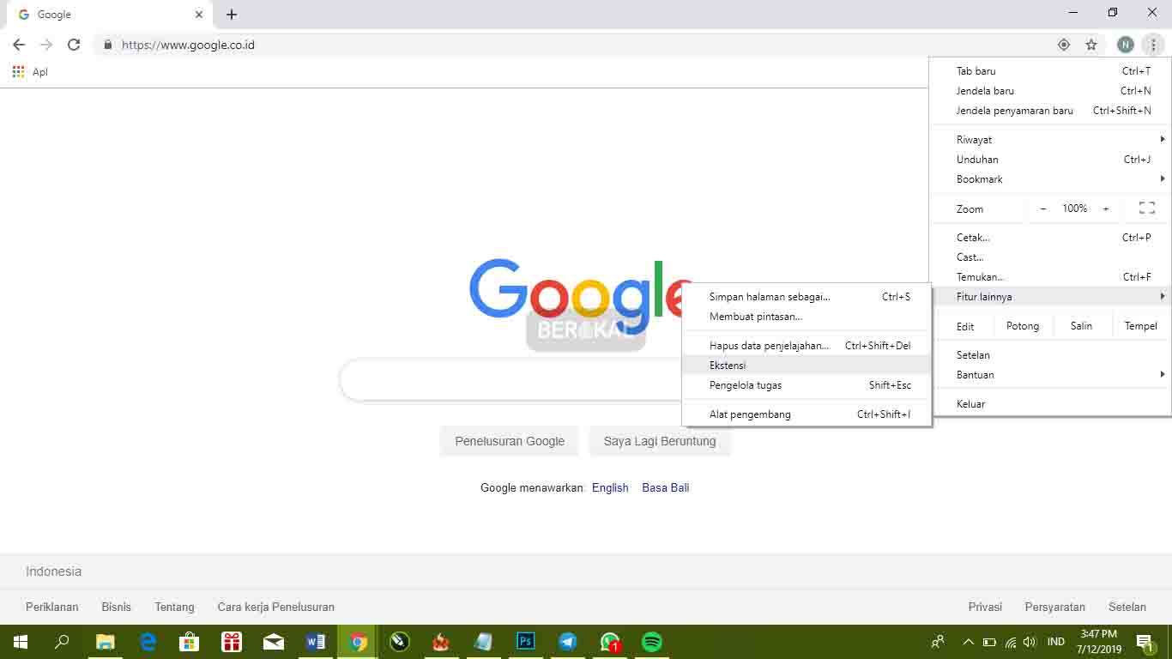Image resolution: width=1172 pixels, height=659 pixels.
Task: Open Alat pengembang
Action: pos(807,414)
